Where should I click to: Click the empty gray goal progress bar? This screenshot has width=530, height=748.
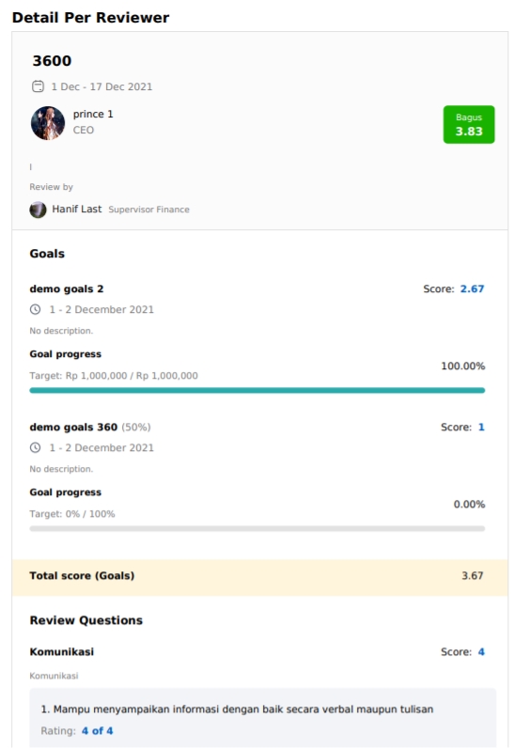257,528
